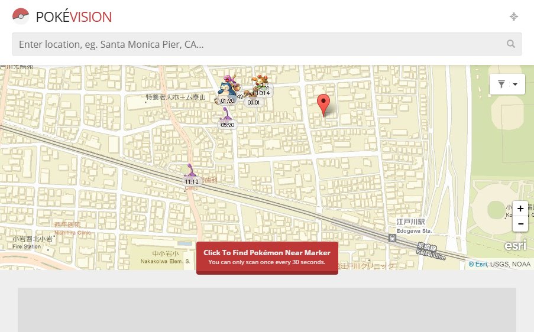Click the Edogawa Sta. train station icon
The image size is (534, 332).
coord(392,237)
